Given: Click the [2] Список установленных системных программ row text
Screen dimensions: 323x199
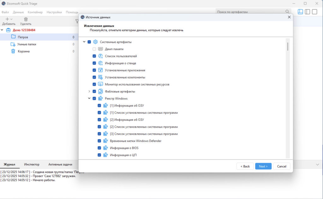Looking at the screenshot, I should [144, 127].
